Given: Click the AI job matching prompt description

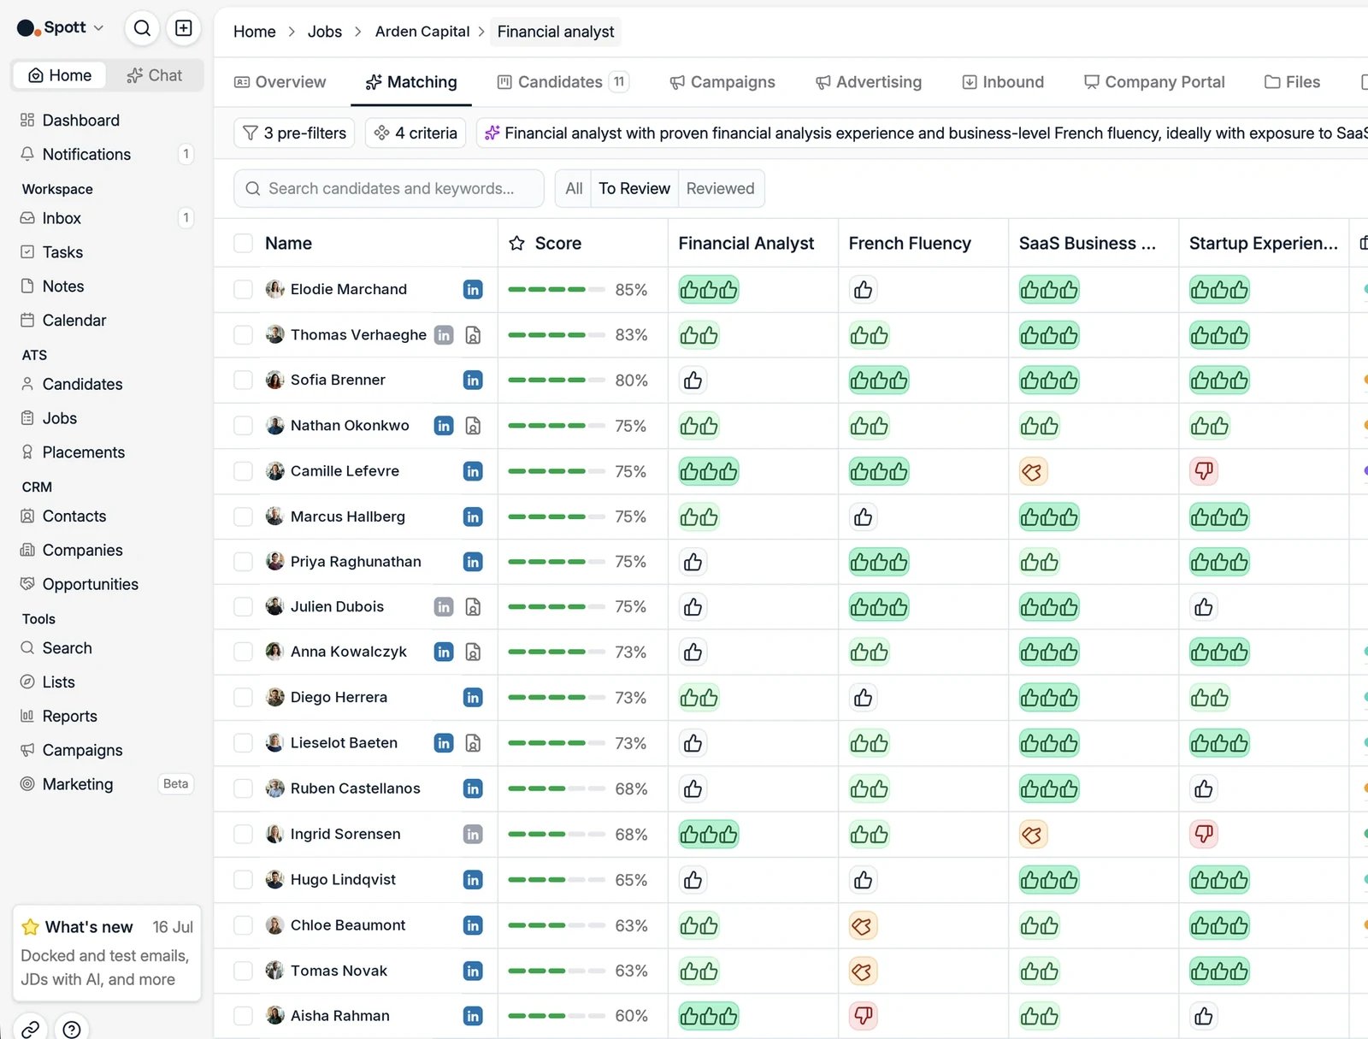Looking at the screenshot, I should click(923, 133).
